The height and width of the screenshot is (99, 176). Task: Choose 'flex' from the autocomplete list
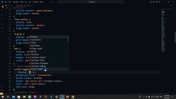tap(49, 43)
